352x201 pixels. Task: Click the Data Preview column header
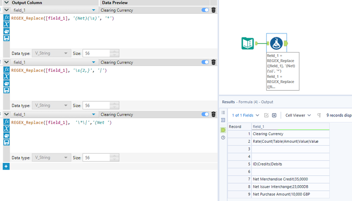point(155,3)
